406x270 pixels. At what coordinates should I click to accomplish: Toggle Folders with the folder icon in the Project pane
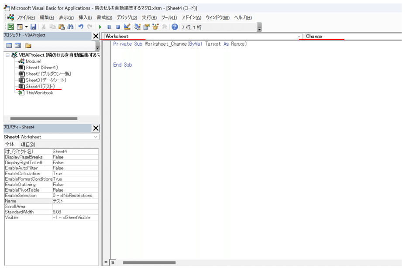tap(28, 46)
